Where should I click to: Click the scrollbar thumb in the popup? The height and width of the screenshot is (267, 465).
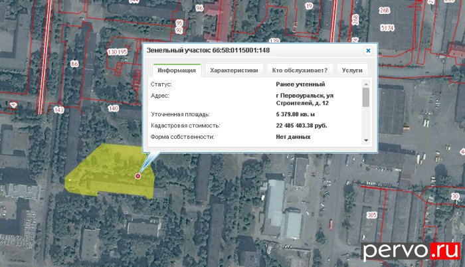[365, 97]
